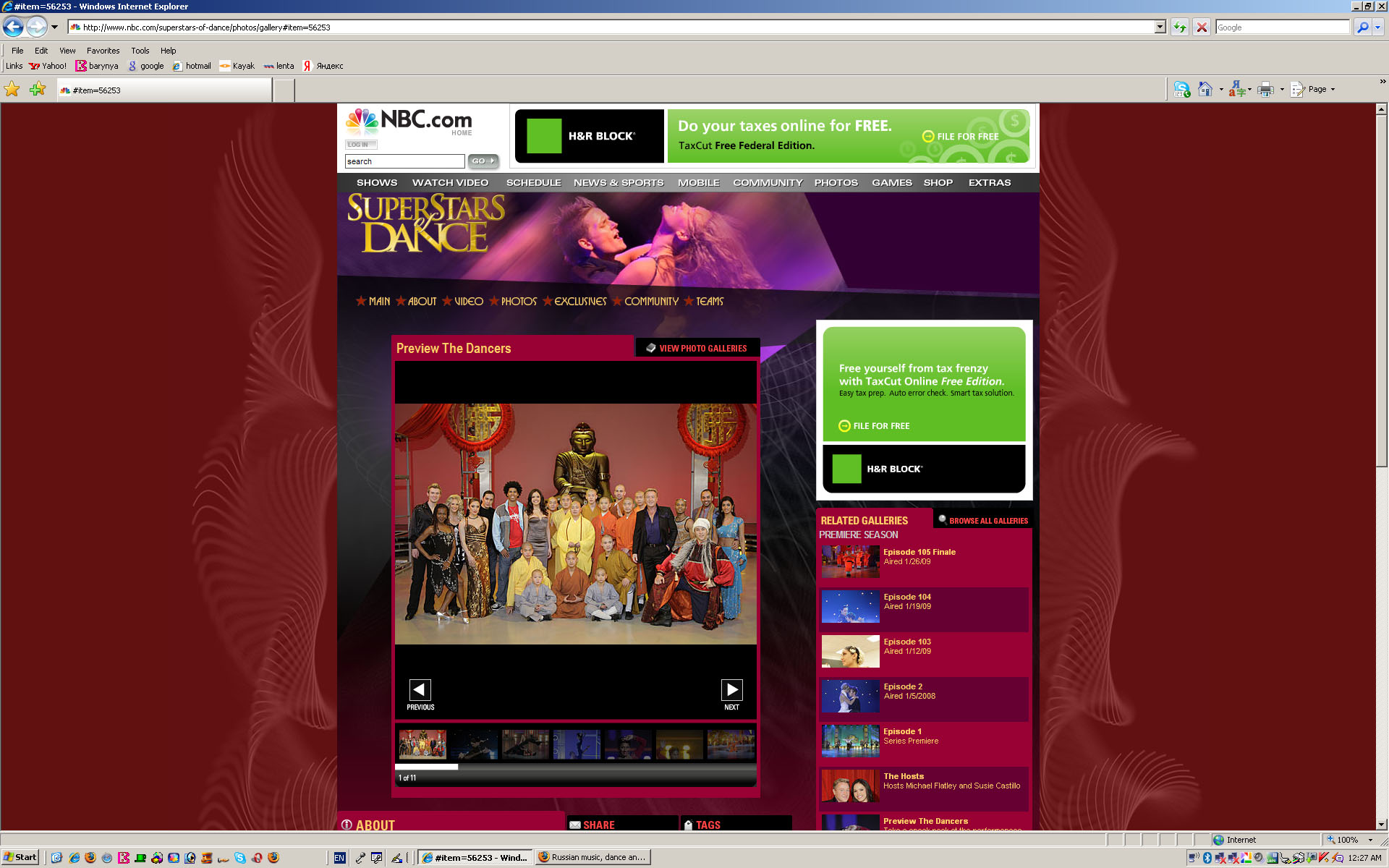Click the IE Back arrow button
This screenshot has height=868, width=1389.
(13, 27)
